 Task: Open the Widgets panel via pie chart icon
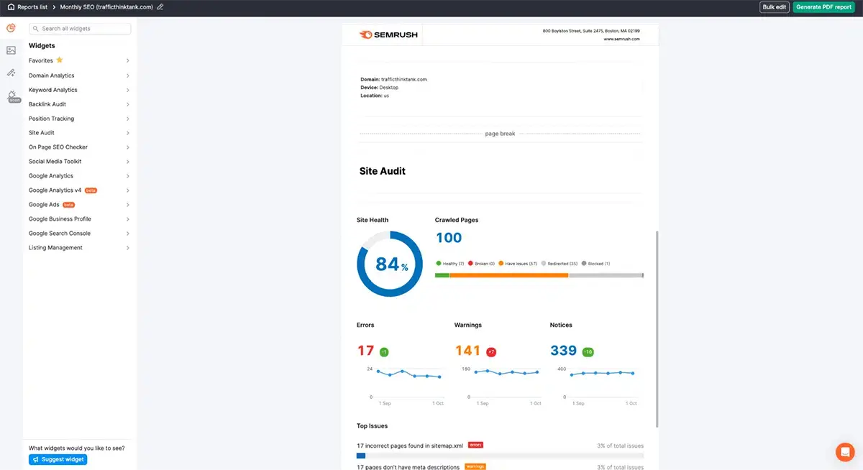pyautogui.click(x=11, y=27)
